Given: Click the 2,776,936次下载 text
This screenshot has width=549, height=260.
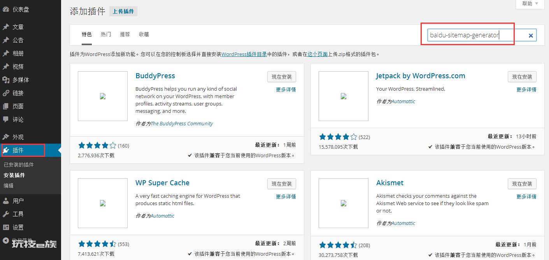Looking at the screenshot, I should click(x=96, y=155).
